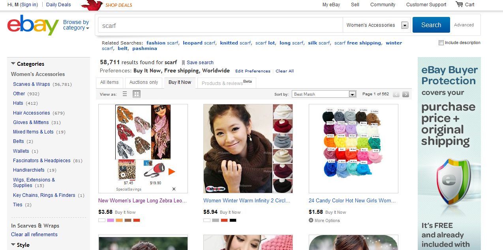503x250 pixels.
Task: Click the blue Search button
Action: click(431, 25)
